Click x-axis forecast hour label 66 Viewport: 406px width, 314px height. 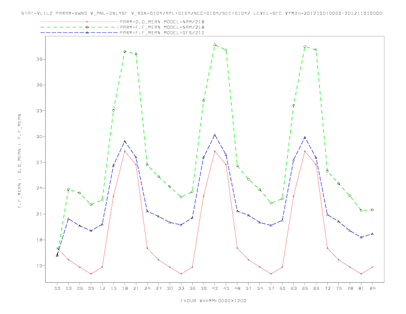point(305,288)
